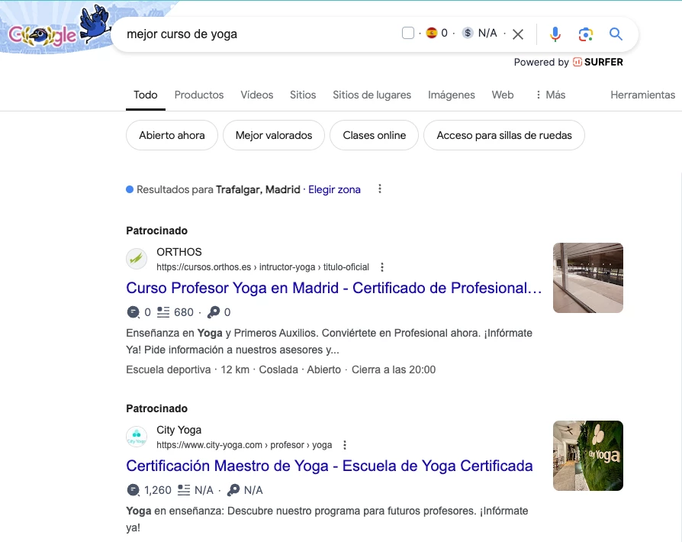Click the ORTHOS green favicon

(x=137, y=260)
